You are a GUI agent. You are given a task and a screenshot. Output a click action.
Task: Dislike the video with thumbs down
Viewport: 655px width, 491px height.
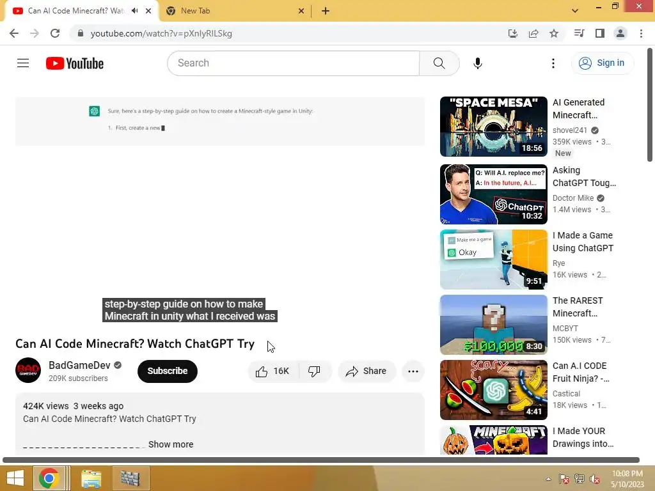click(x=314, y=371)
